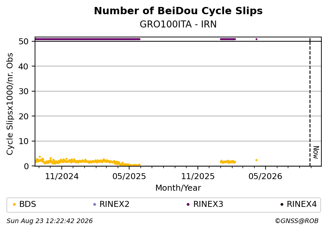The height and width of the screenshot is (231, 328).
Task: Click the RINEX2 legend dot
Action: point(94,205)
